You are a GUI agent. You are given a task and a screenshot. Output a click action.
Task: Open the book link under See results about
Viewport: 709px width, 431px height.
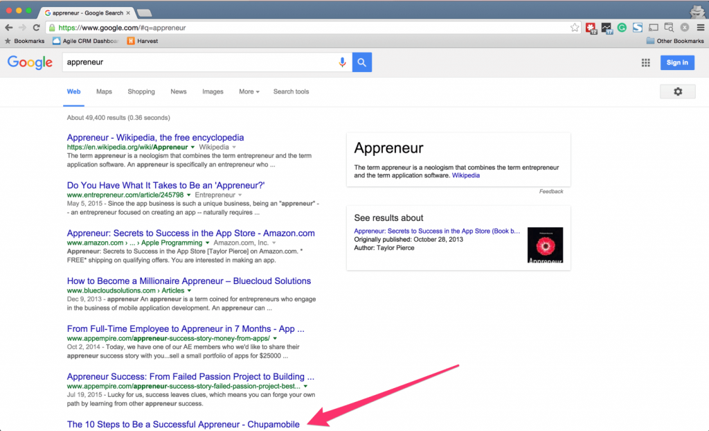tap(437, 231)
